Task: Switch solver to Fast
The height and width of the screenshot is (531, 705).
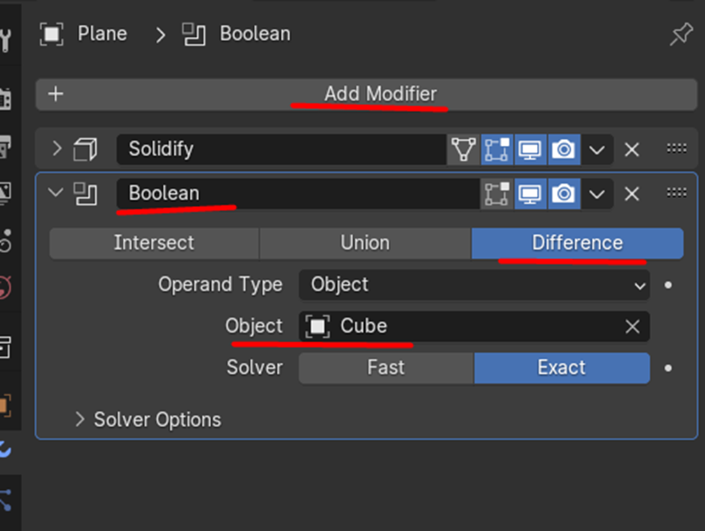Action: (x=386, y=368)
